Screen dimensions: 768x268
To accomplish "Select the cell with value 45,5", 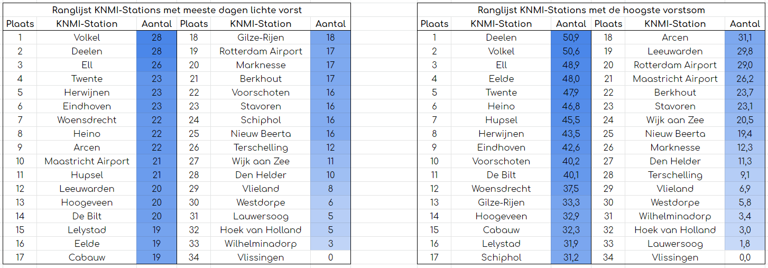I will [571, 120].
